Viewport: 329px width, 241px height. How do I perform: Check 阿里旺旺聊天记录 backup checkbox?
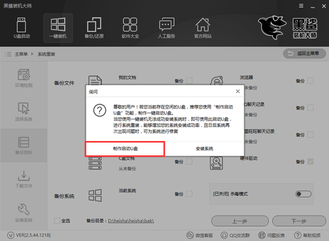[x=310, y=135]
